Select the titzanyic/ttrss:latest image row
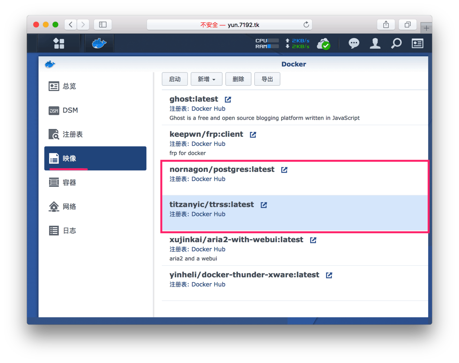The width and height of the screenshot is (459, 363). tap(295, 213)
